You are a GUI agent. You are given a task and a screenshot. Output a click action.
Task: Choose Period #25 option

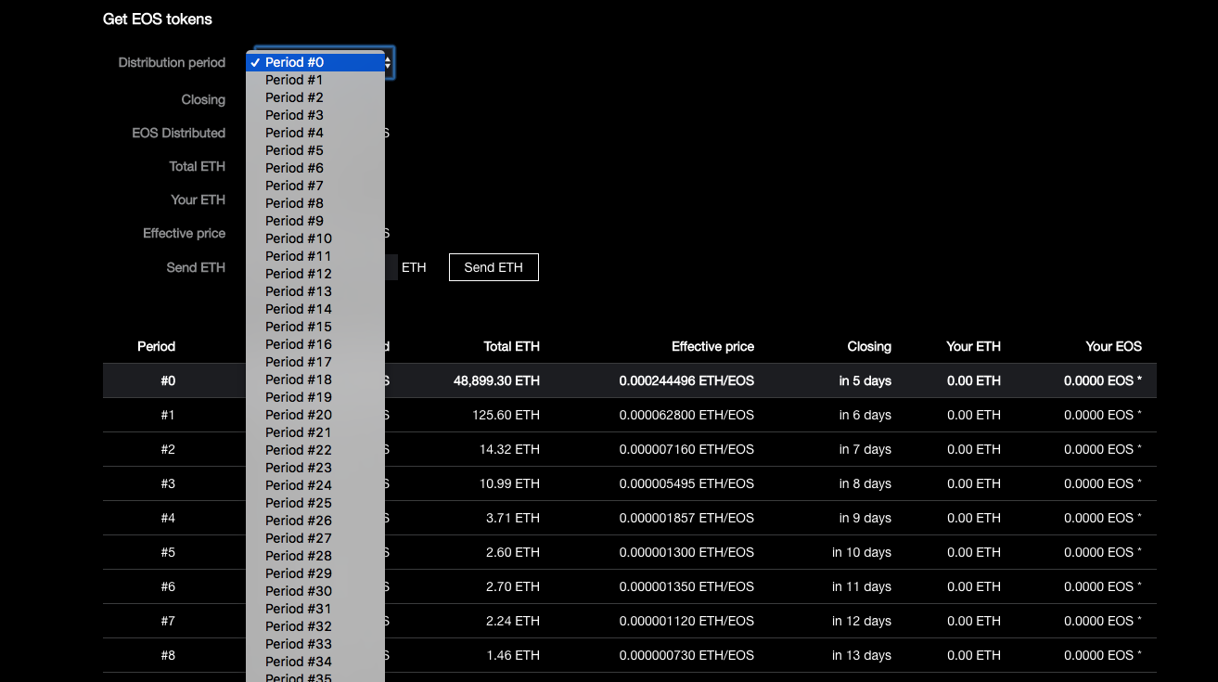[315, 503]
